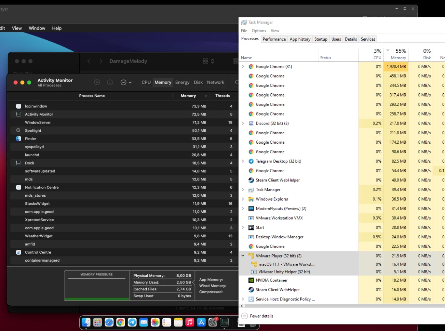Viewport: 445px width, 331px height.
Task: Click the Task Manager title bar icon
Action: (x=244, y=22)
